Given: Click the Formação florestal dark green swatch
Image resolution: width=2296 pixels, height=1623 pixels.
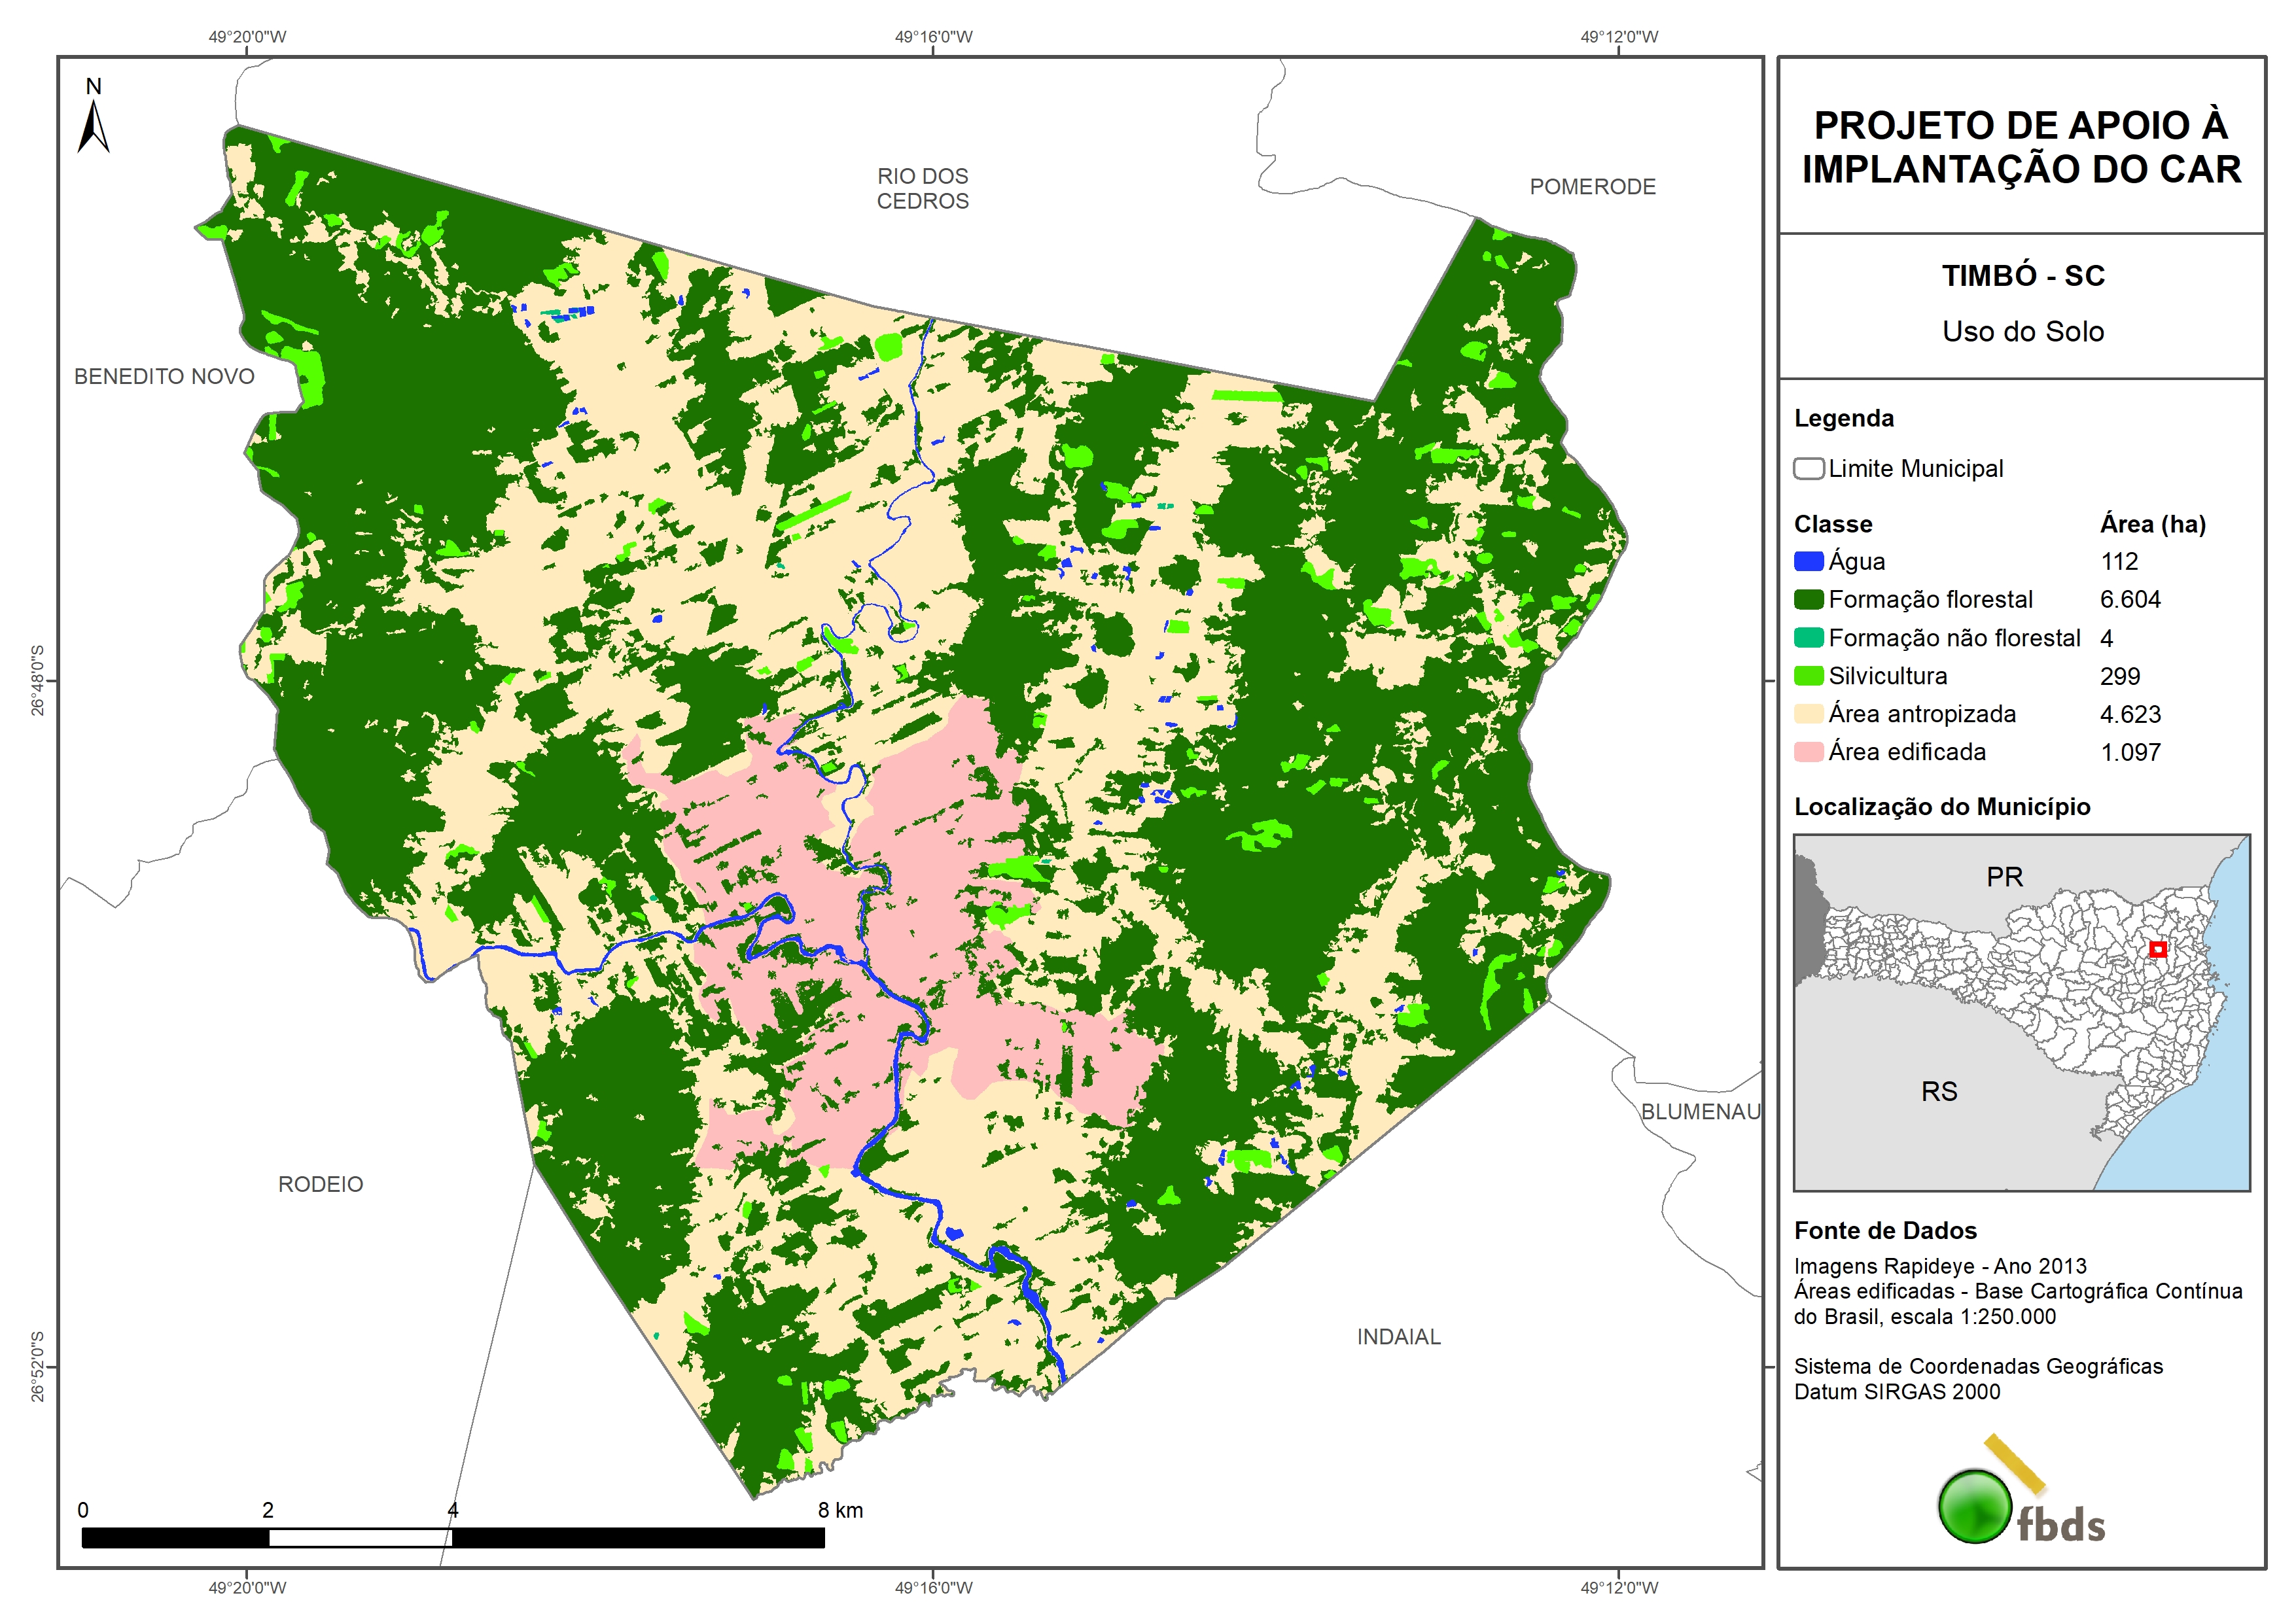Looking at the screenshot, I should tap(1808, 600).
